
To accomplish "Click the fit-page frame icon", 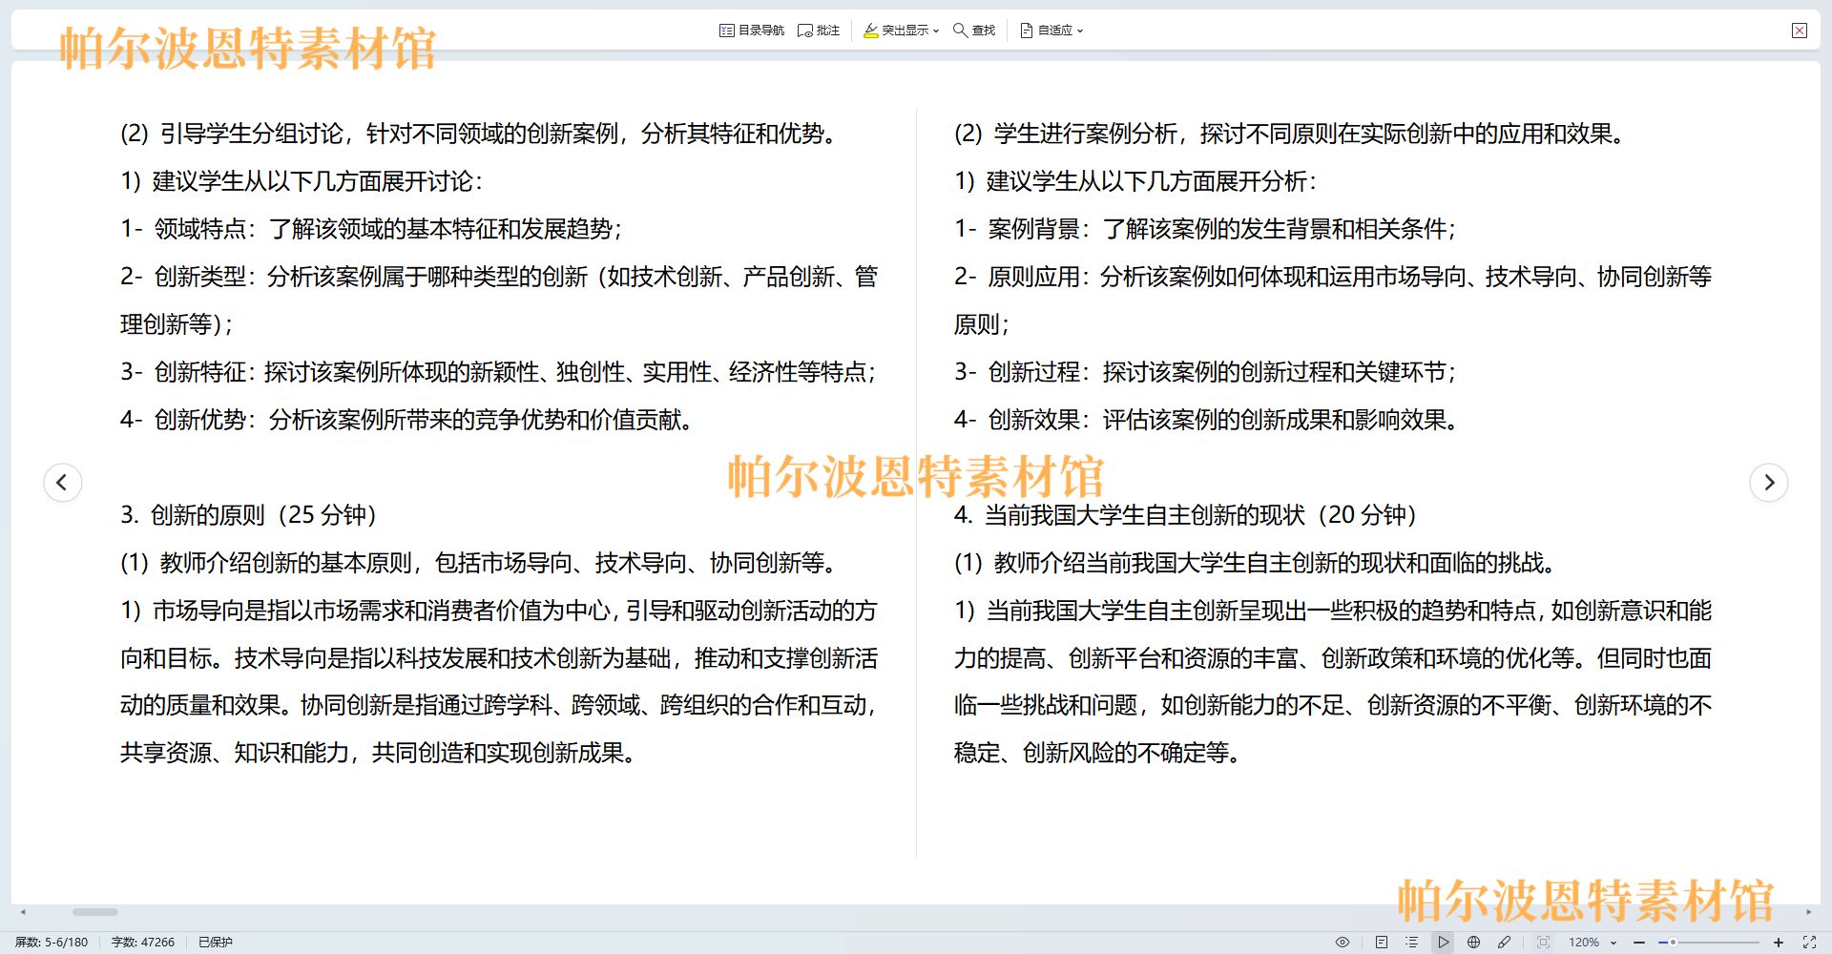I will pos(1543,942).
